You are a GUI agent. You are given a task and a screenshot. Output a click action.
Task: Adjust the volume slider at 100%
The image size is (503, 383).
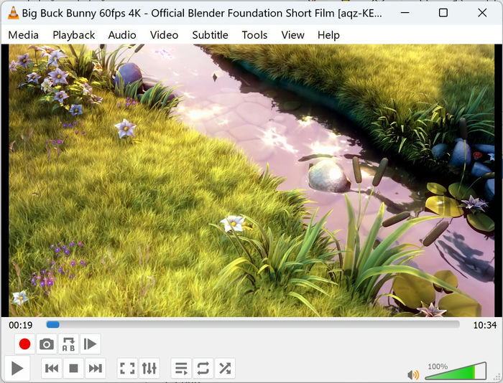tap(456, 371)
